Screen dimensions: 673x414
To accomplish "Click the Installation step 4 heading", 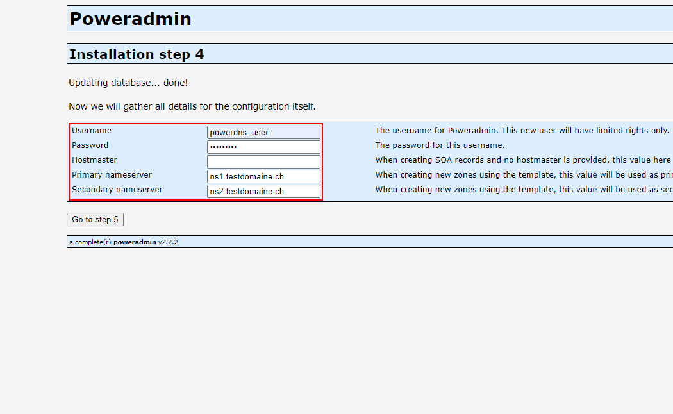I will (137, 54).
